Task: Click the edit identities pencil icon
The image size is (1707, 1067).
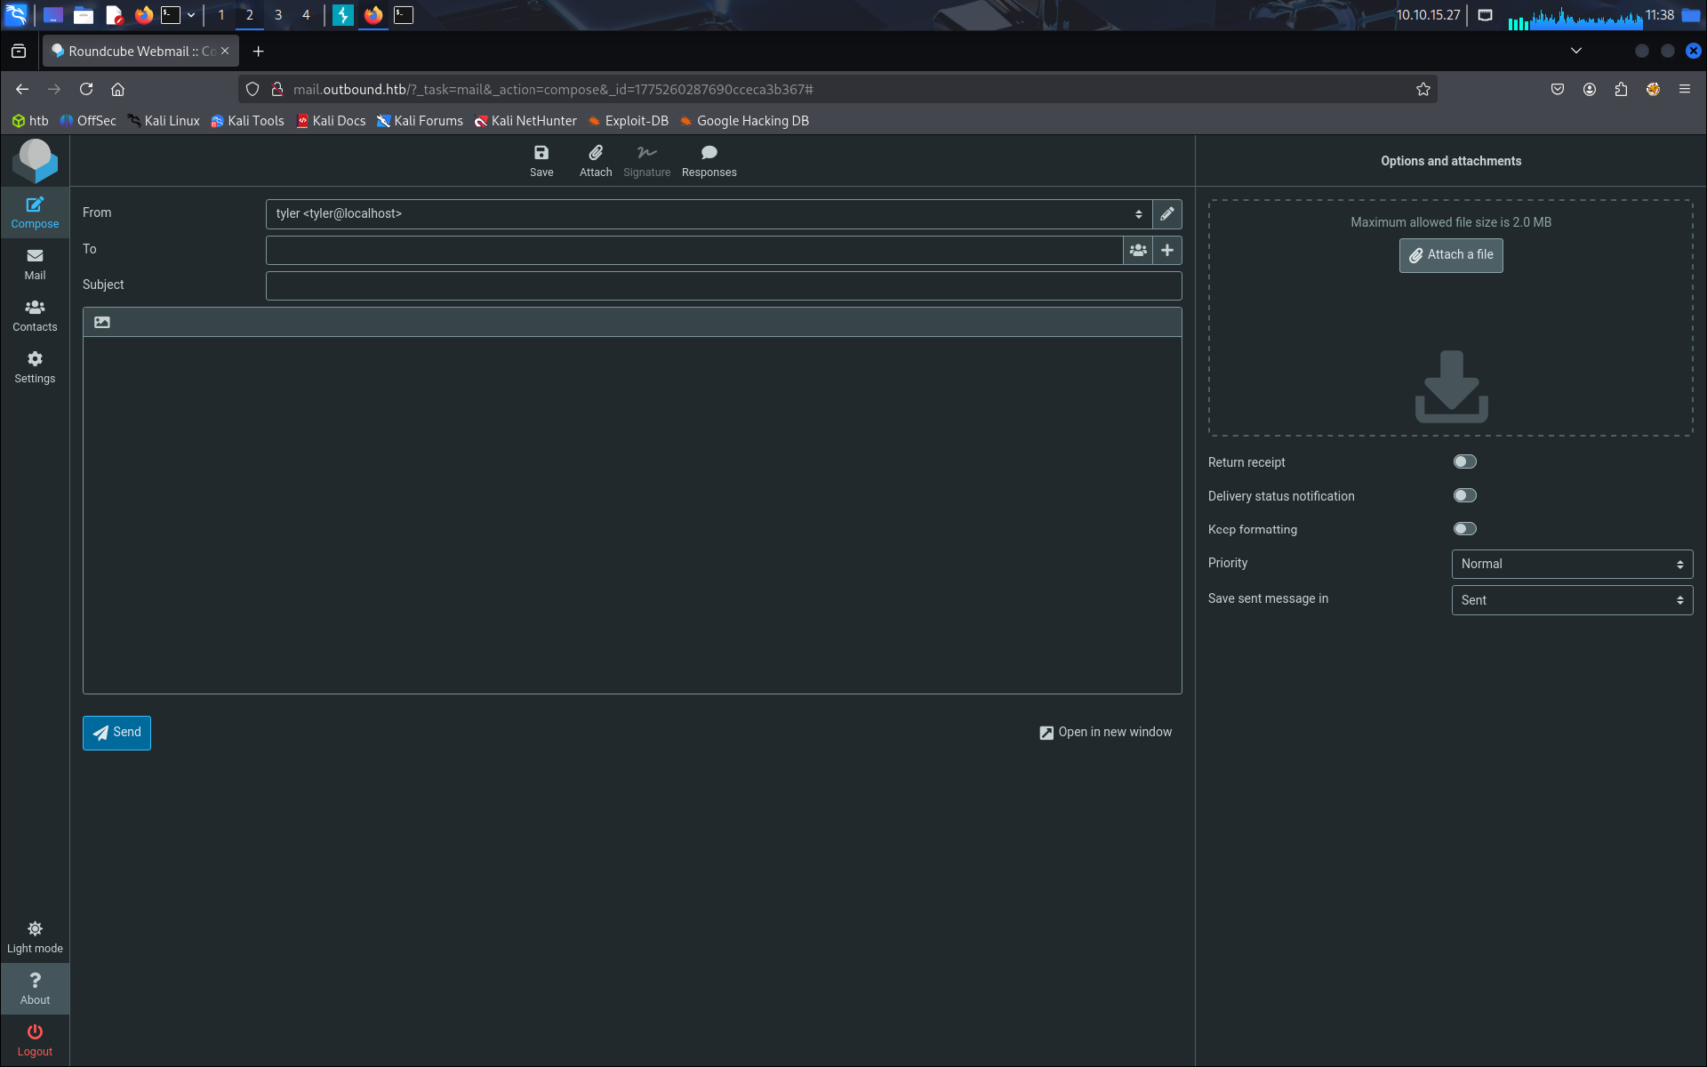Action: click(1166, 214)
